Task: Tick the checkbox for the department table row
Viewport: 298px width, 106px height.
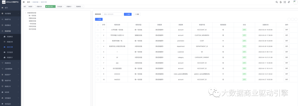Action: click(98, 46)
